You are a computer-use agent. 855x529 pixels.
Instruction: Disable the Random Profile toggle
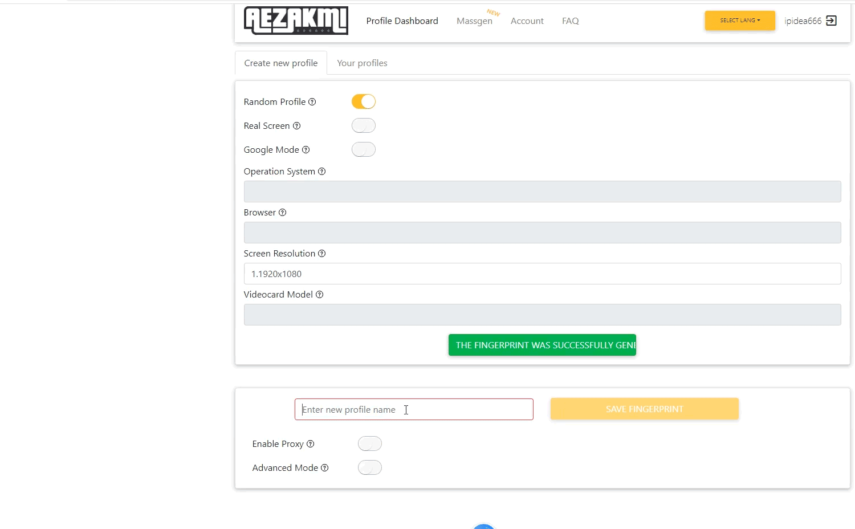(x=364, y=101)
